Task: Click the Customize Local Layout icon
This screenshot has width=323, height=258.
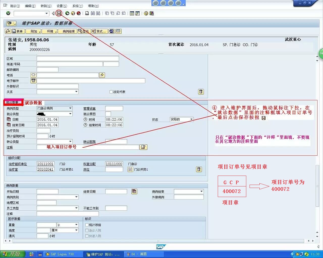Action: coord(152,13)
